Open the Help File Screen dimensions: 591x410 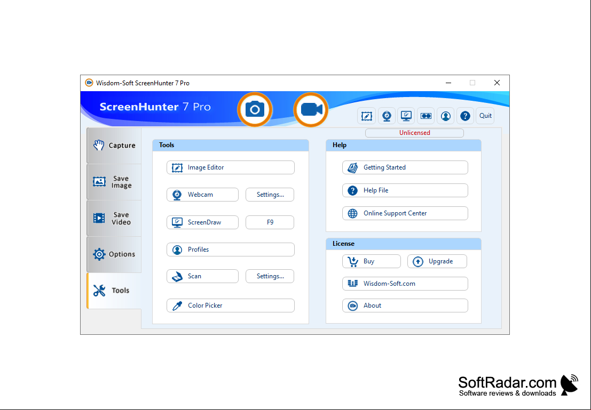tap(405, 190)
